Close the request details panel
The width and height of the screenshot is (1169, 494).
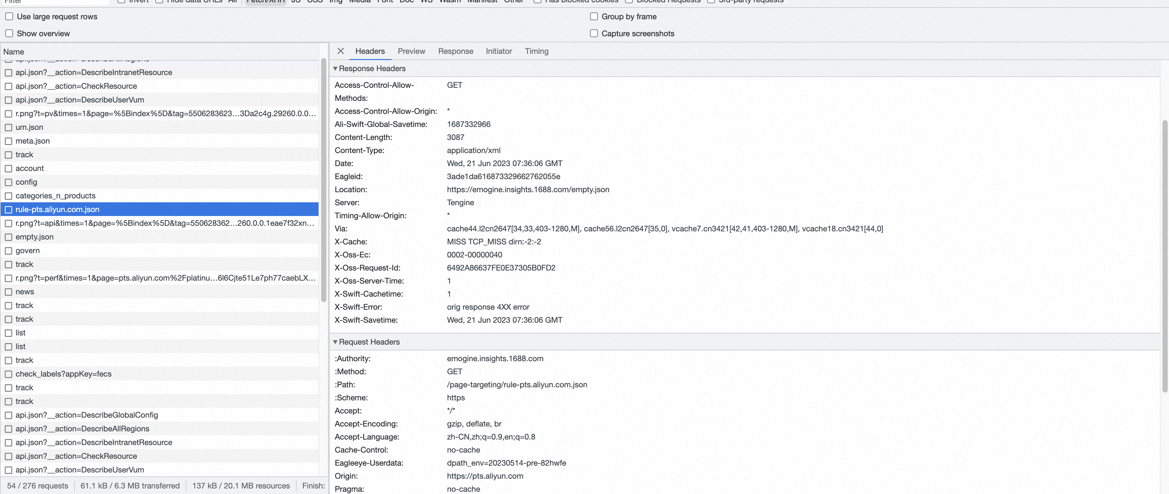(340, 51)
